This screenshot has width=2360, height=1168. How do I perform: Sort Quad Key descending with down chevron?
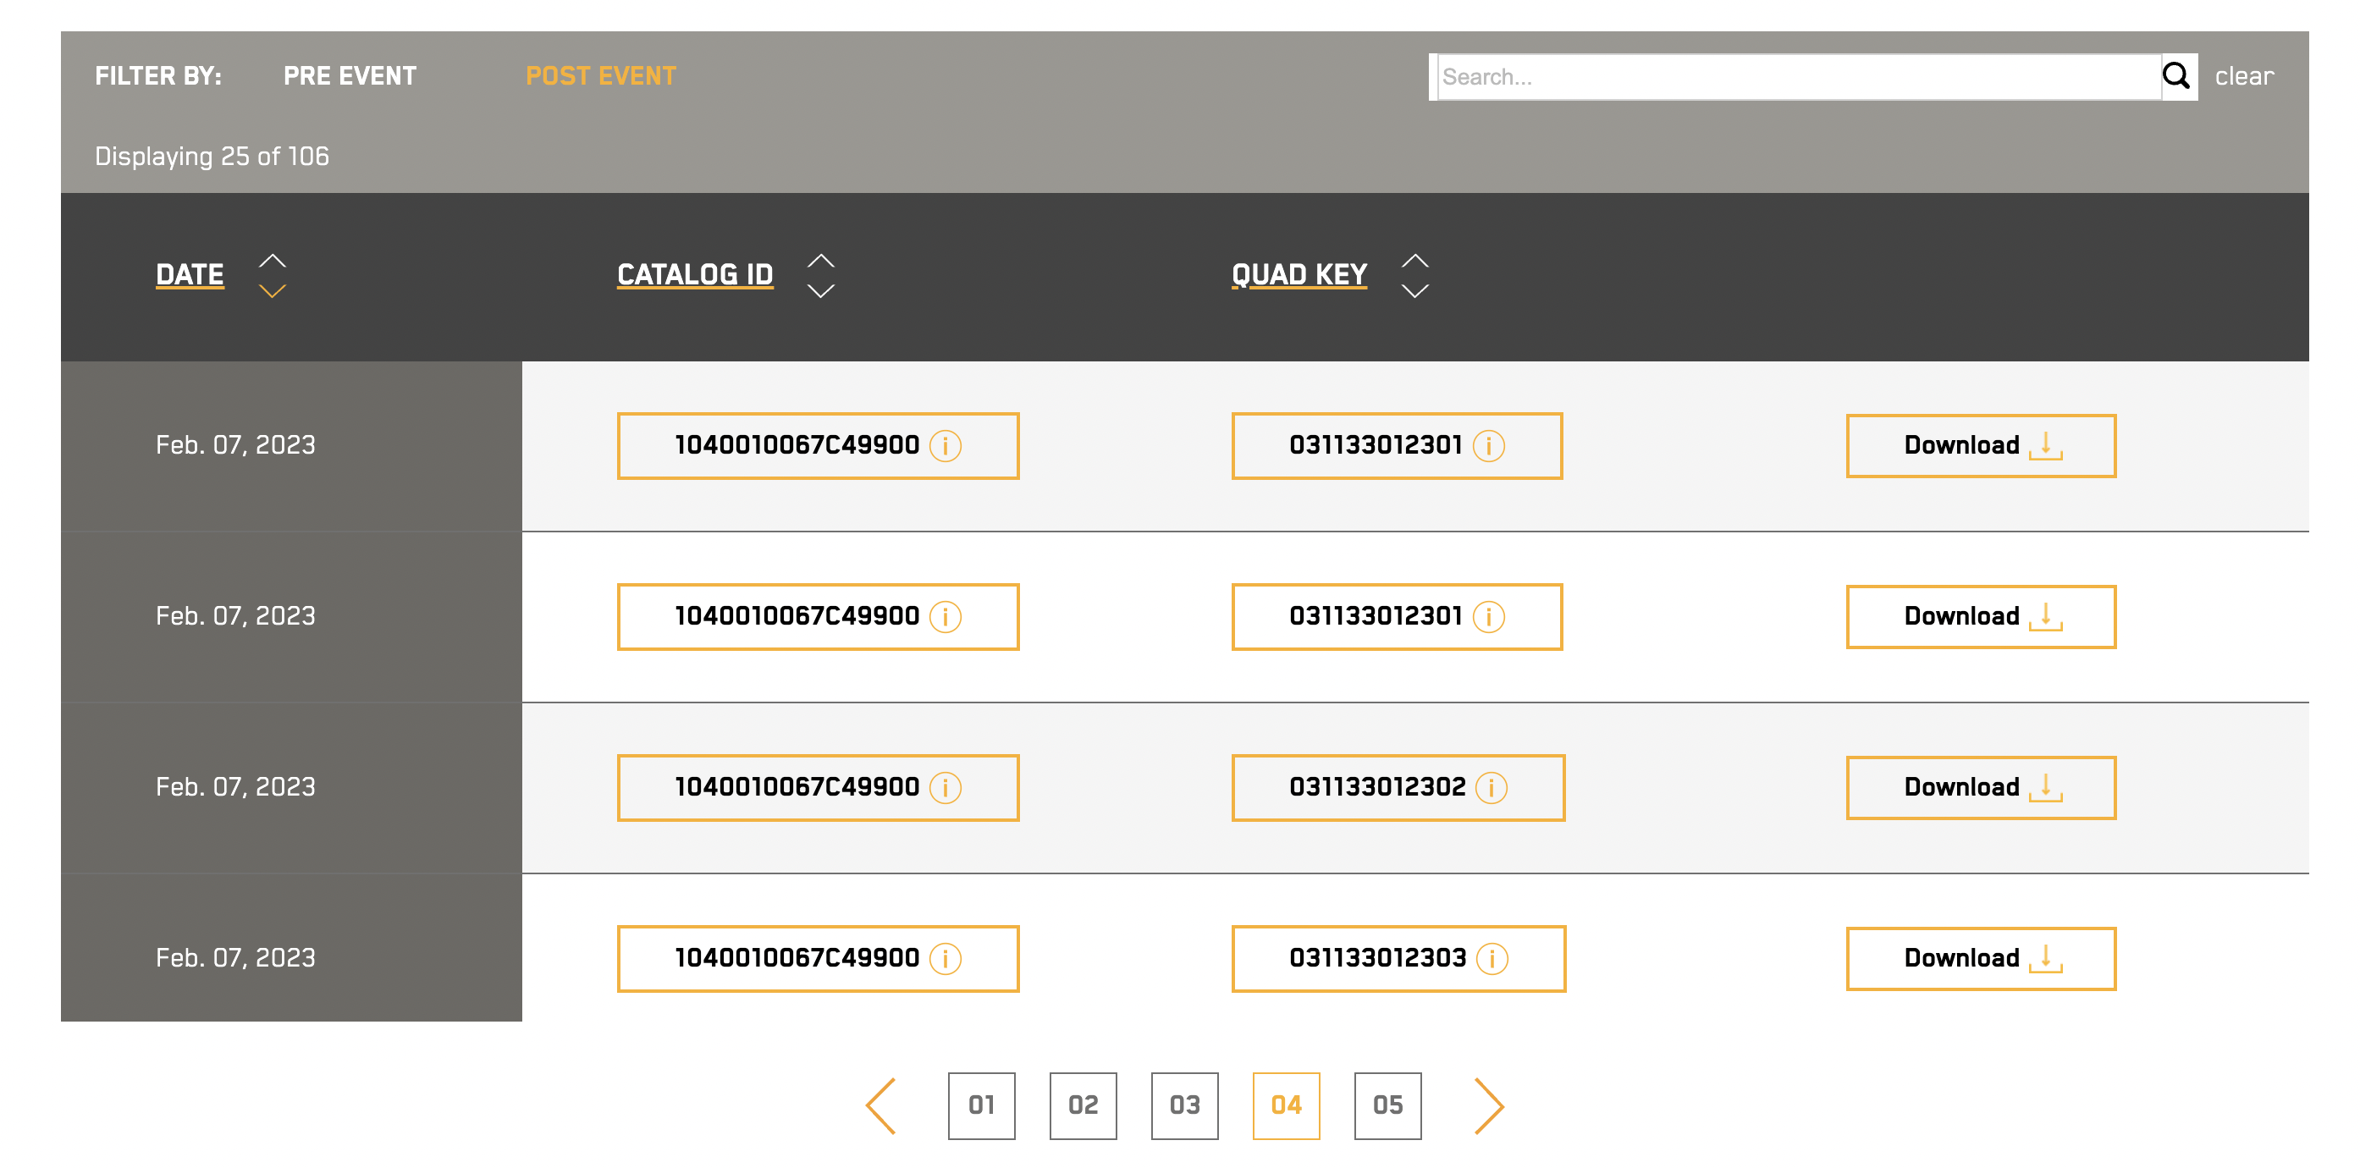1414,291
